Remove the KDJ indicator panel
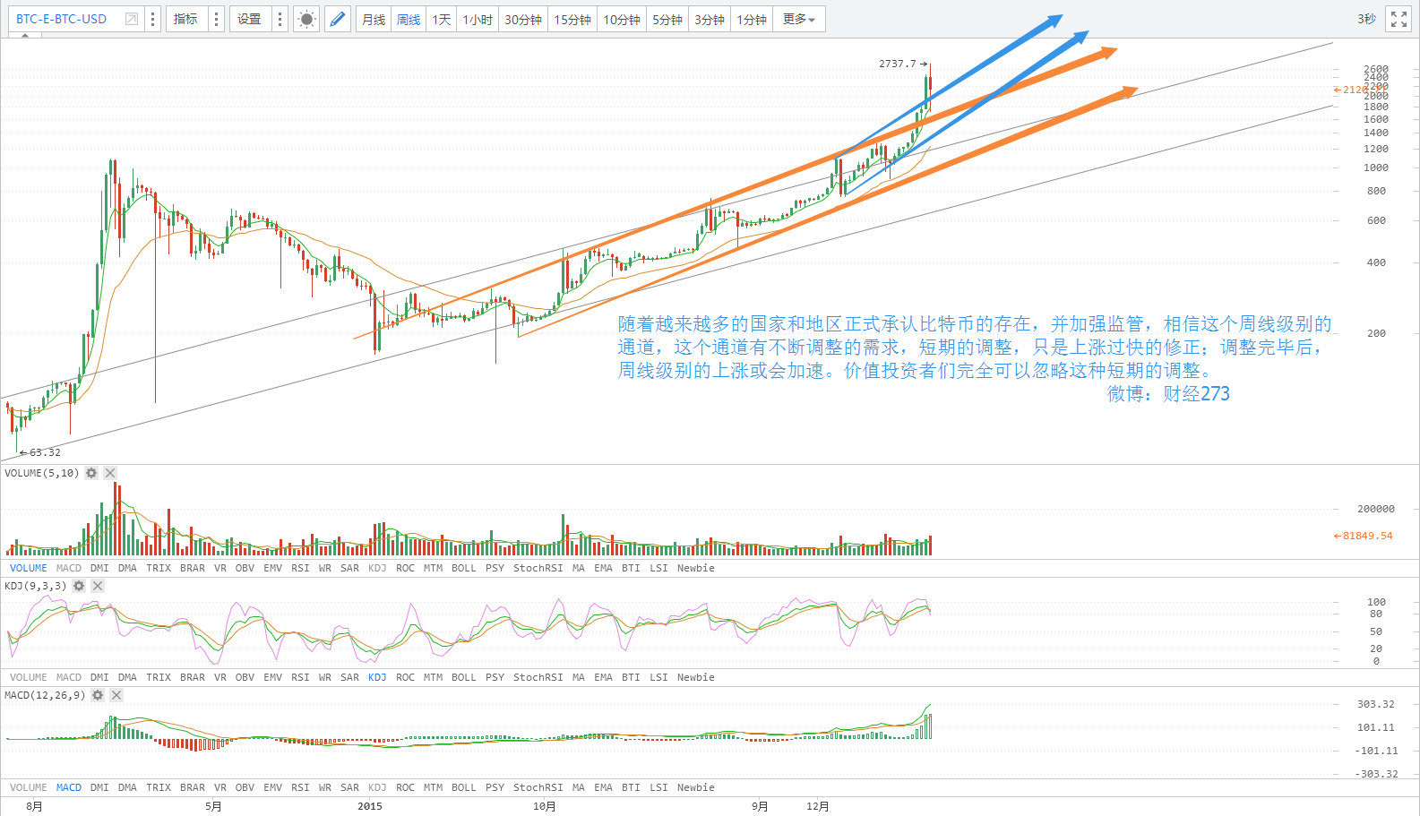This screenshot has width=1420, height=816. [98, 586]
